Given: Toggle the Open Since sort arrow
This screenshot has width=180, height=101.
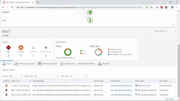Looking at the screenshot, I should pos(30,81).
